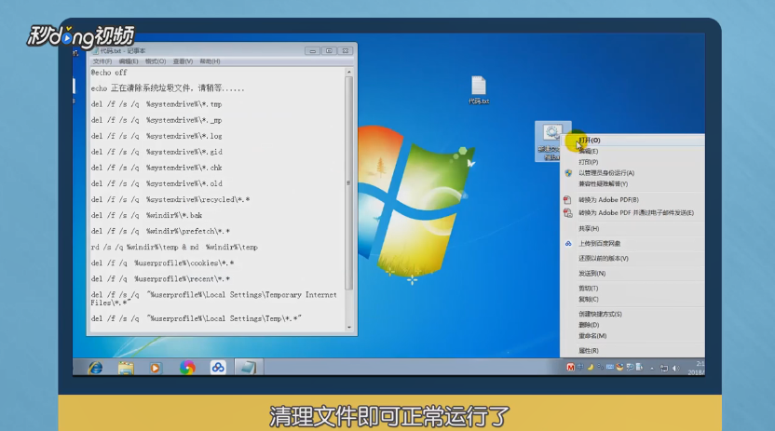Viewport: 775px width, 431px height.
Task: Click the shield icon beside run as administrator
Action: pos(568,173)
